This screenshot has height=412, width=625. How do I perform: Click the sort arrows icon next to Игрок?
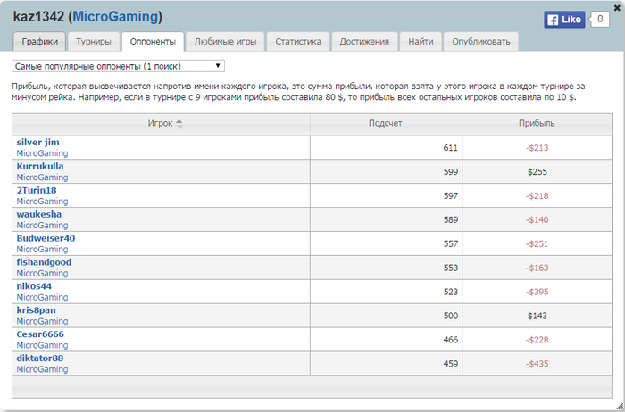[179, 124]
